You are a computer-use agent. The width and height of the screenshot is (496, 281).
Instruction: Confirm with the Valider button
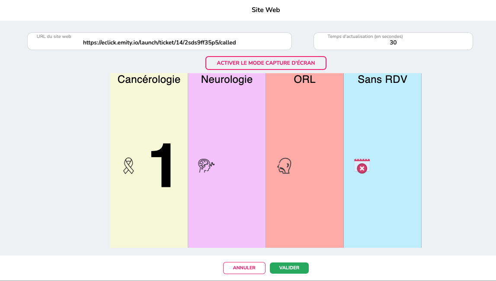[x=289, y=268]
